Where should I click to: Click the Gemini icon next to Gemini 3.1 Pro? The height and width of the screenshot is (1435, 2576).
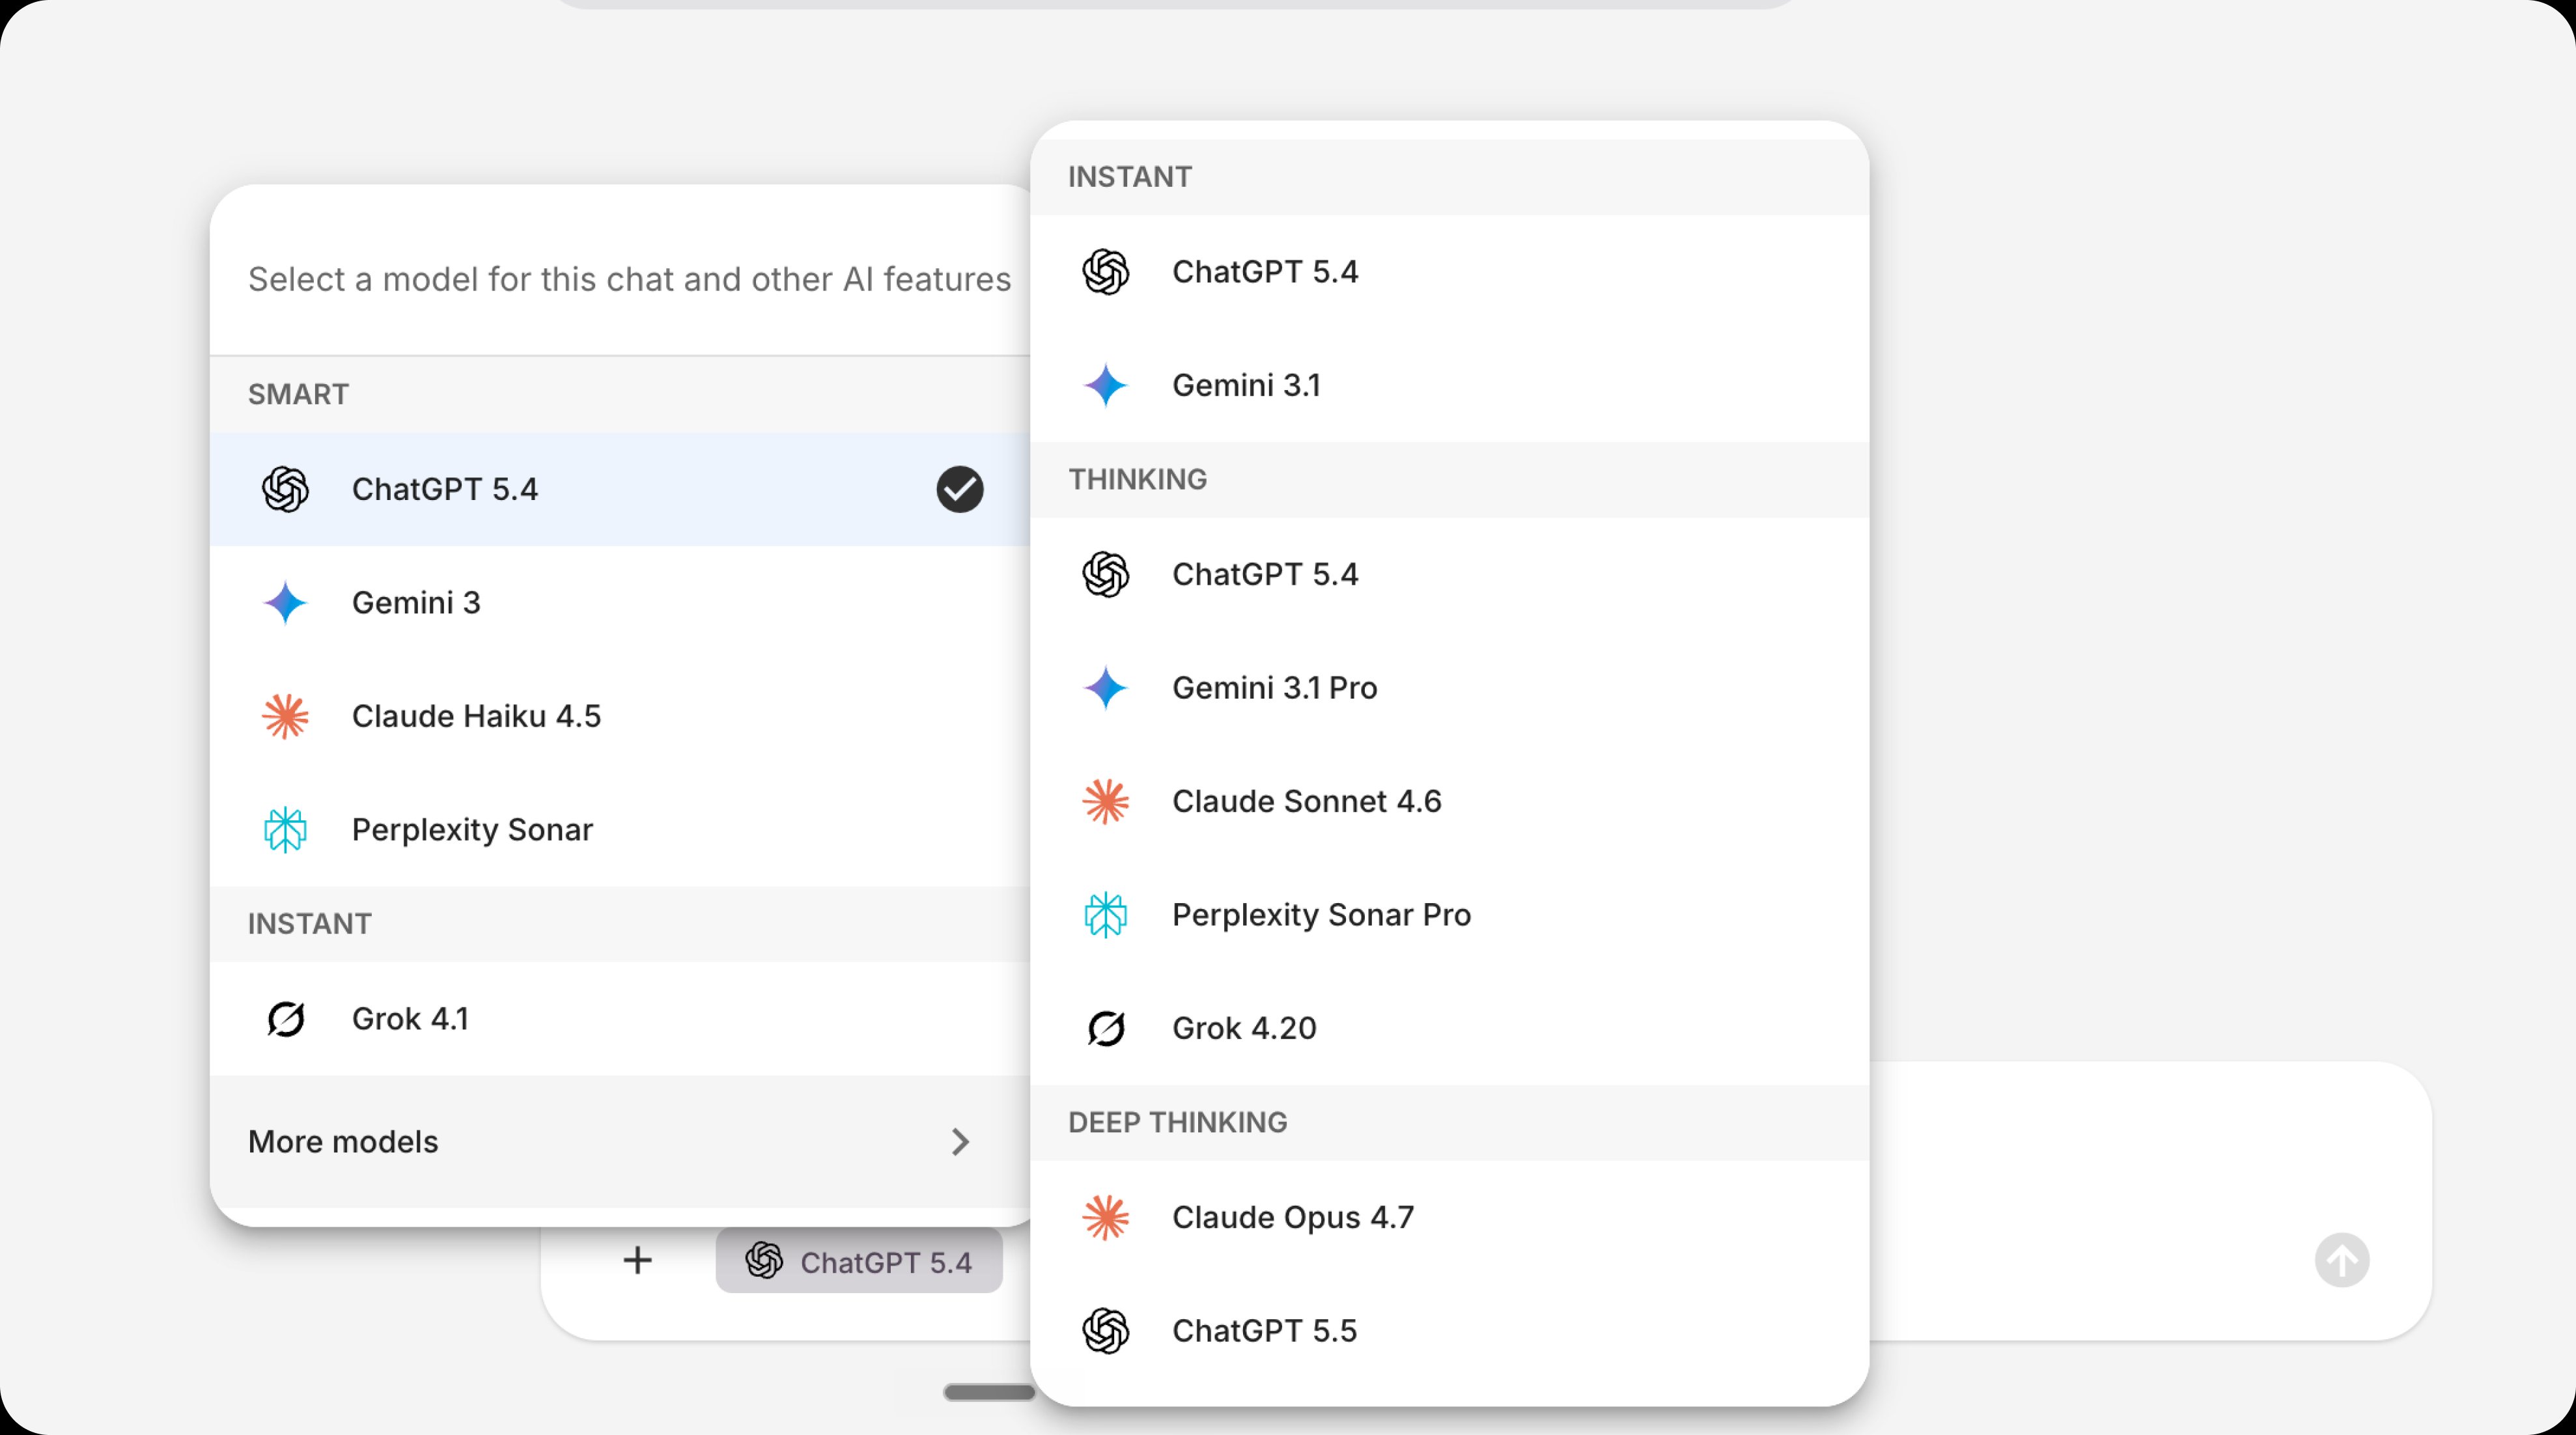click(x=1106, y=688)
